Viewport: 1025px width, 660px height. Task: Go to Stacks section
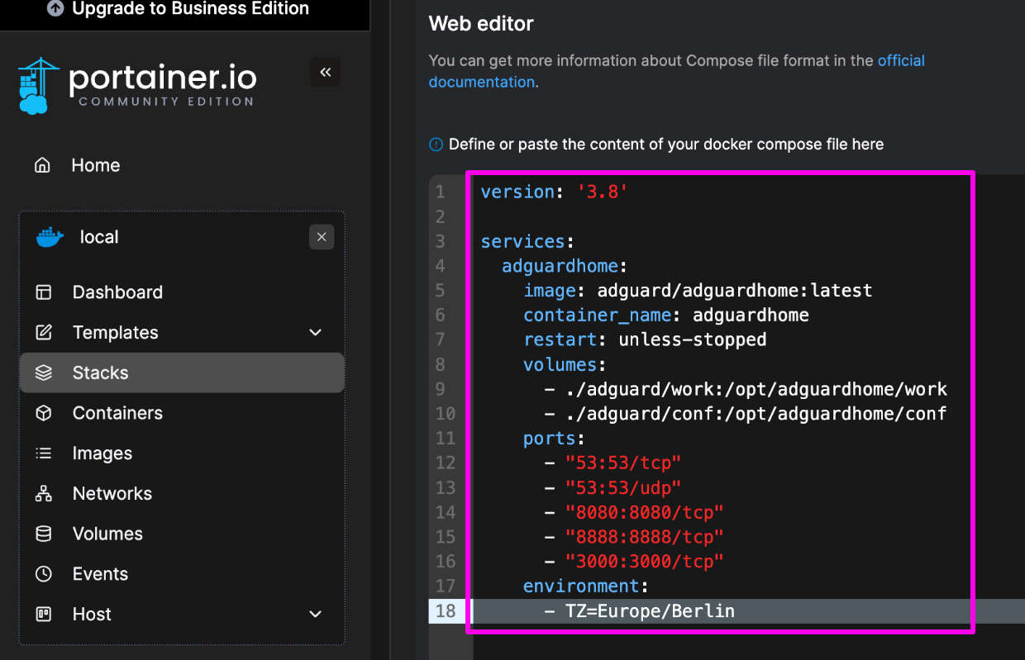tap(182, 373)
